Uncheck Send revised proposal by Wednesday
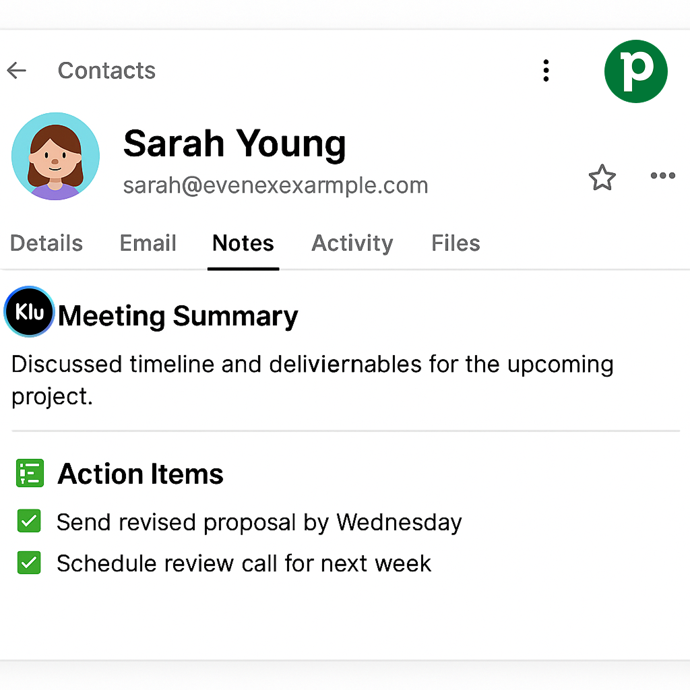The image size is (690, 690). click(x=29, y=521)
